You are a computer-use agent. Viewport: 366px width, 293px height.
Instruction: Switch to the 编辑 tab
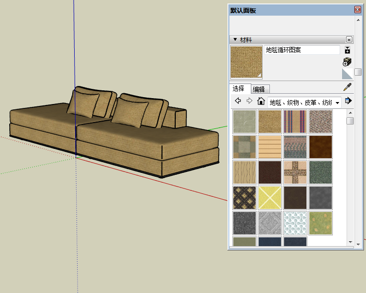click(x=259, y=89)
